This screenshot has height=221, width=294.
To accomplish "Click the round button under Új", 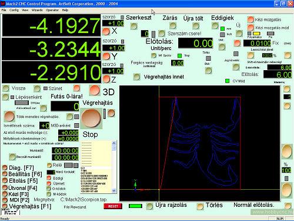I will coord(239,34).
